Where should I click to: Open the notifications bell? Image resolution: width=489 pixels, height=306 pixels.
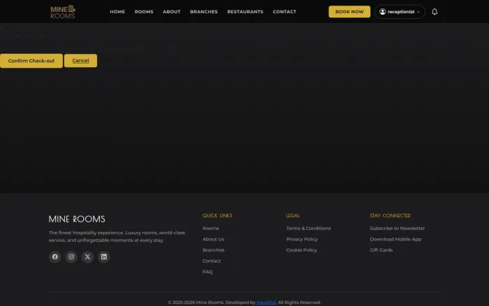click(x=435, y=12)
